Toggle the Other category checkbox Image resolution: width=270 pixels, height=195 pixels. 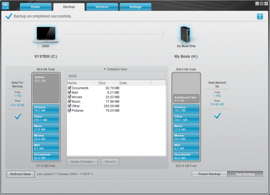click(69, 106)
